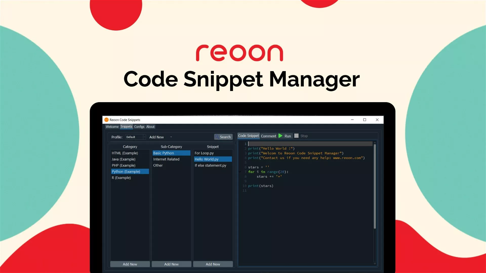Expand the Add New profile dropdown arrow
Image resolution: width=486 pixels, height=273 pixels.
[171, 137]
